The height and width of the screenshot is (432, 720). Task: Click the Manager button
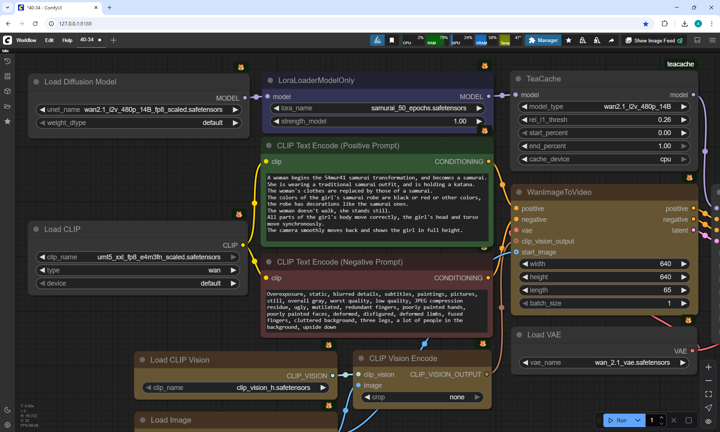coord(543,40)
